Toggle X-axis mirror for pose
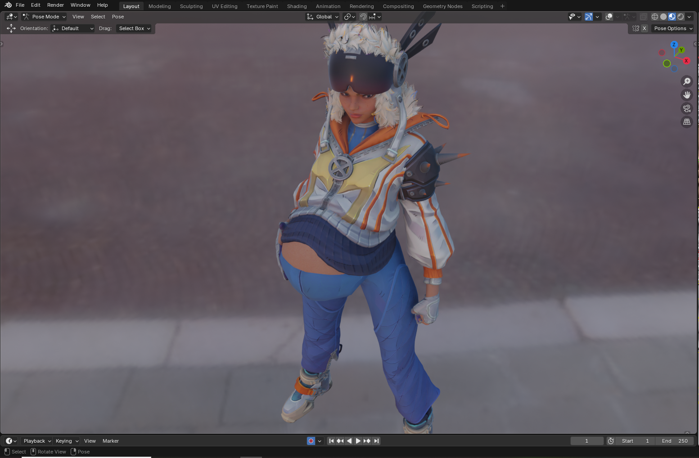699x458 pixels. click(x=645, y=28)
